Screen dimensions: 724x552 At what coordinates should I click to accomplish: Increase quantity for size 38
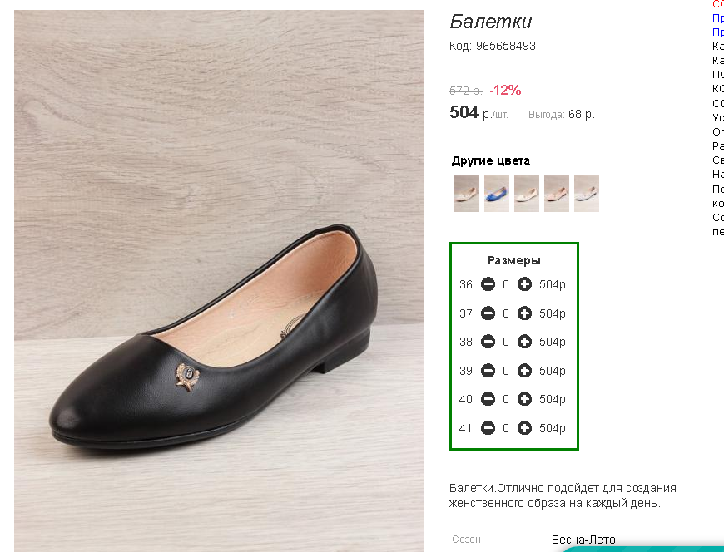(x=524, y=342)
